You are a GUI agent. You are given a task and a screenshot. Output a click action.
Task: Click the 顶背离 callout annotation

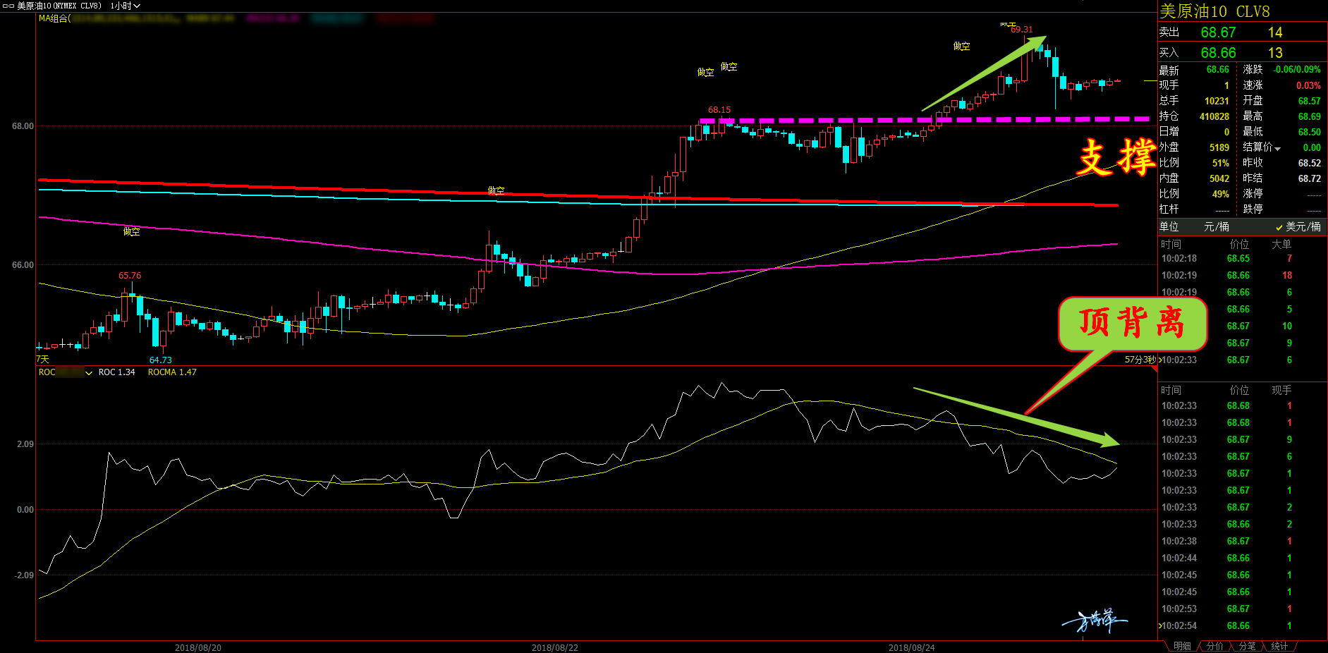pyautogui.click(x=1132, y=324)
